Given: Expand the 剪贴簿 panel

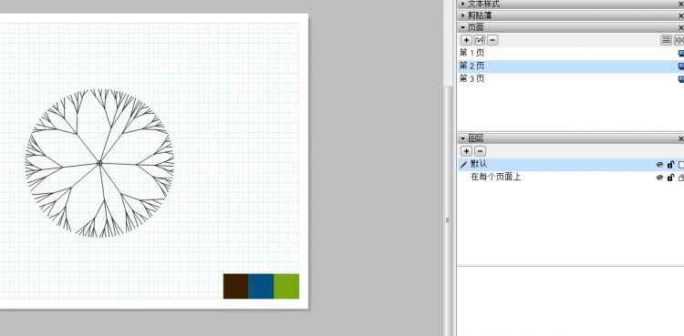Looking at the screenshot, I should point(462,15).
